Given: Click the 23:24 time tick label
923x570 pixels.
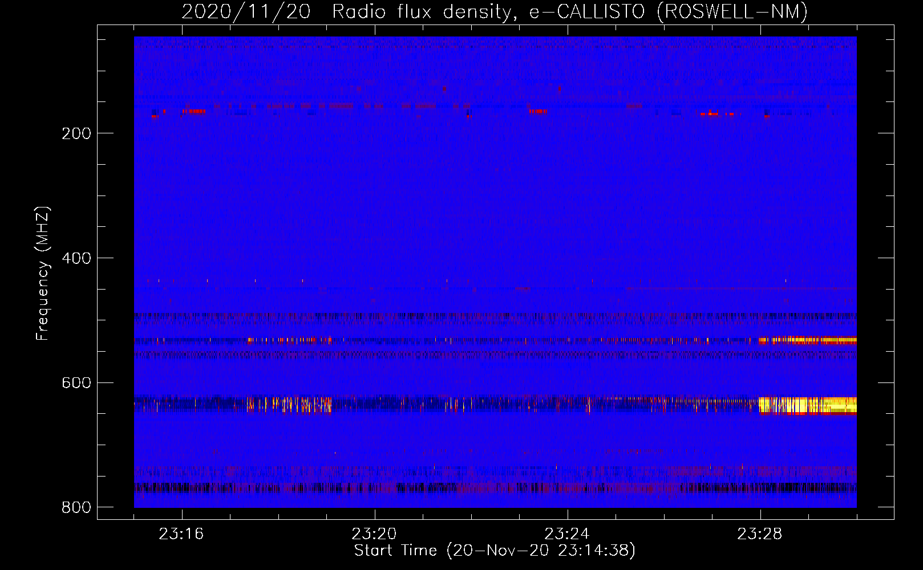Looking at the screenshot, I should coord(567,534).
